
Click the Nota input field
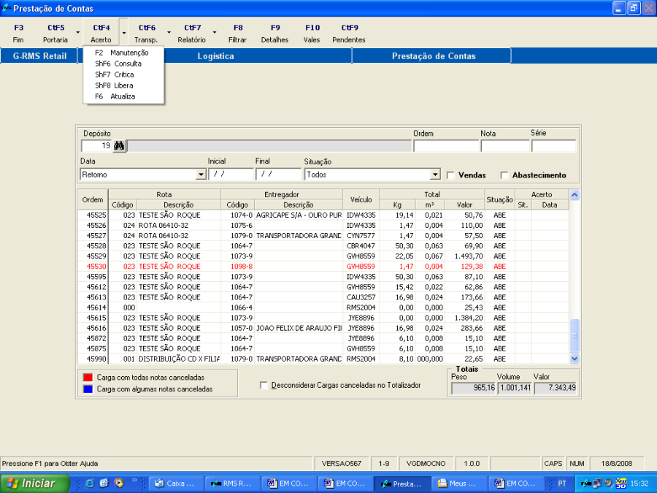[505, 146]
